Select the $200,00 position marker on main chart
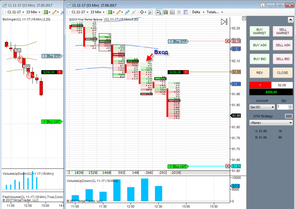The image size is (296, 209). pyautogui.click(x=178, y=72)
